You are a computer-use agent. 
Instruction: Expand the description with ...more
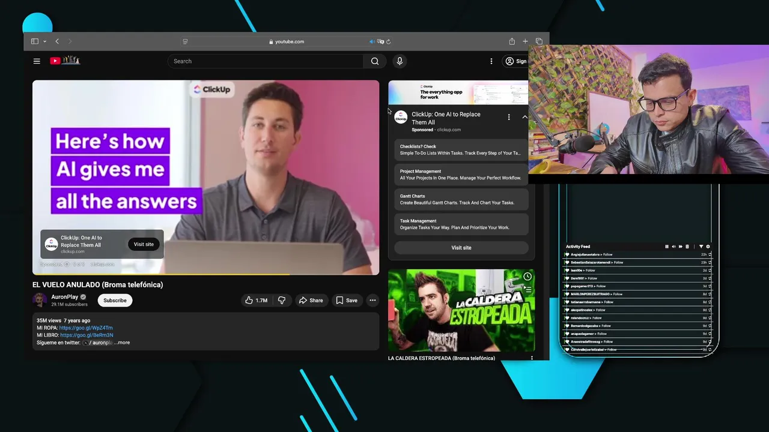121,343
